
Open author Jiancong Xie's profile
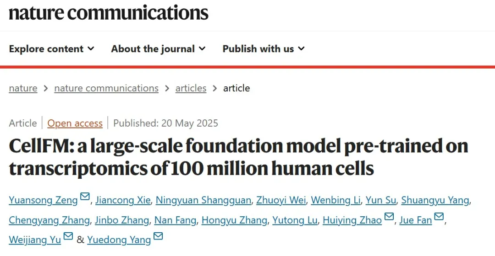click(122, 200)
